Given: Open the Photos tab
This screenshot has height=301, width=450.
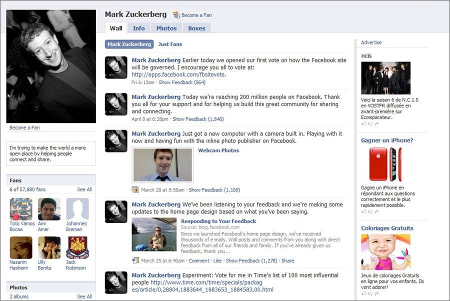Looking at the screenshot, I should pos(166,28).
